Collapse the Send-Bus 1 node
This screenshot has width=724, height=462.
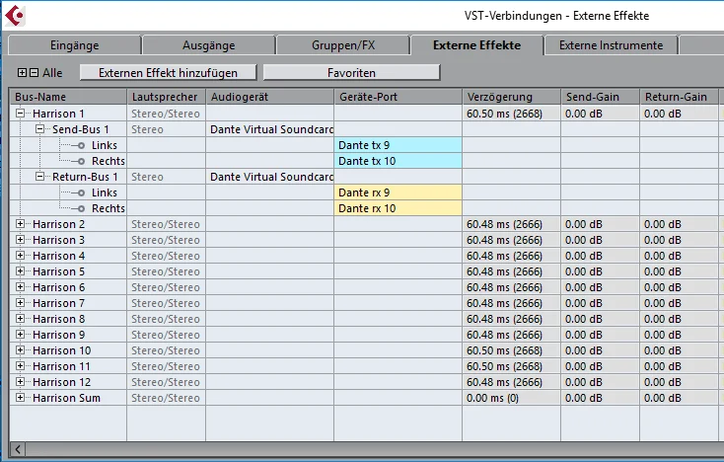click(40, 129)
